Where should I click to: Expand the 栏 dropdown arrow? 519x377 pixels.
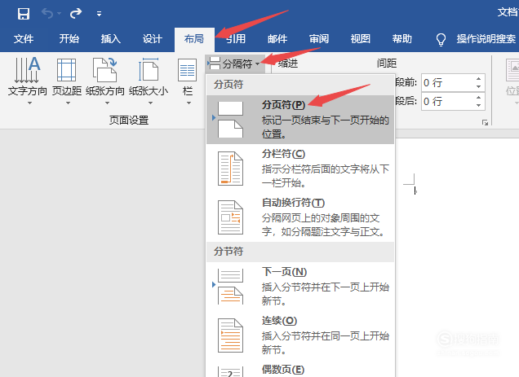[189, 103]
